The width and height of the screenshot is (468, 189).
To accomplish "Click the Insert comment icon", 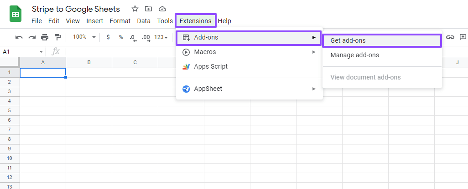I will click(x=463, y=37).
